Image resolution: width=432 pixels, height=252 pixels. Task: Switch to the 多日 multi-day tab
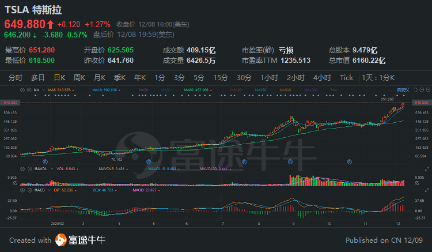coord(38,78)
